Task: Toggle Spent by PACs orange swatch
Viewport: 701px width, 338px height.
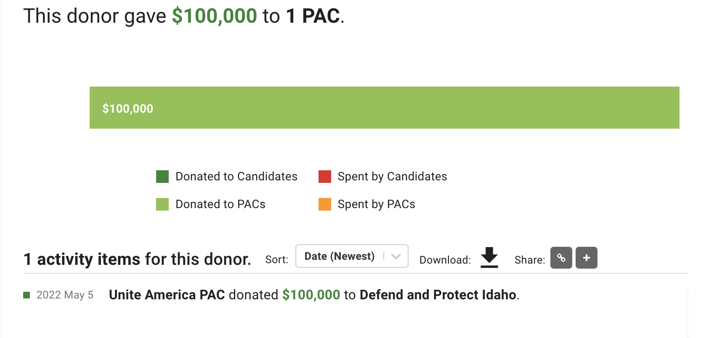Action: click(325, 204)
